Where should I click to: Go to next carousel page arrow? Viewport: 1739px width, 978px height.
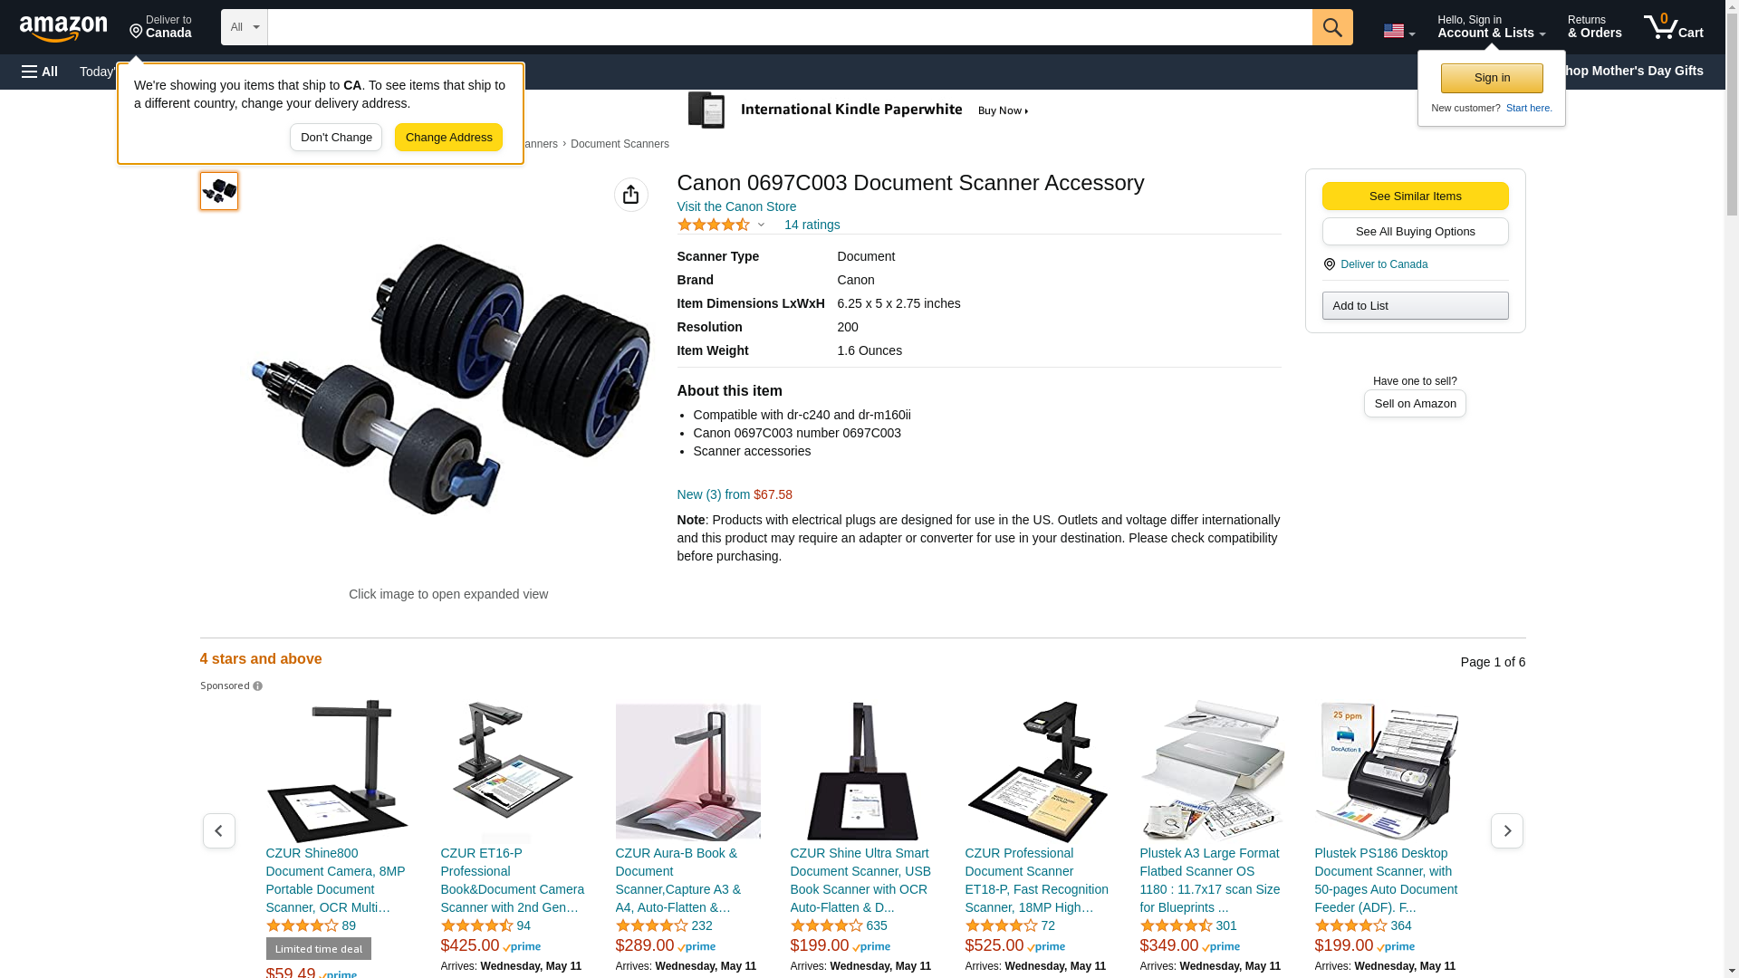pyautogui.click(x=1506, y=830)
